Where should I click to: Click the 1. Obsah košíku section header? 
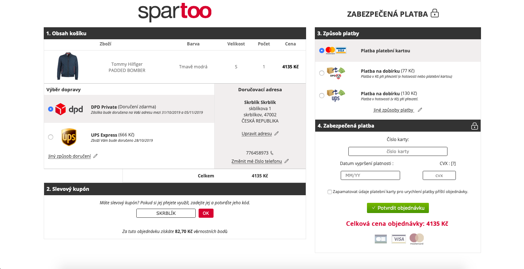(x=175, y=33)
